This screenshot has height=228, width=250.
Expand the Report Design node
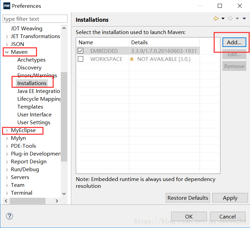7,162
